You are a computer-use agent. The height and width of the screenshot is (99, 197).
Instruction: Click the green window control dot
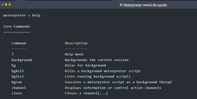[6, 5]
